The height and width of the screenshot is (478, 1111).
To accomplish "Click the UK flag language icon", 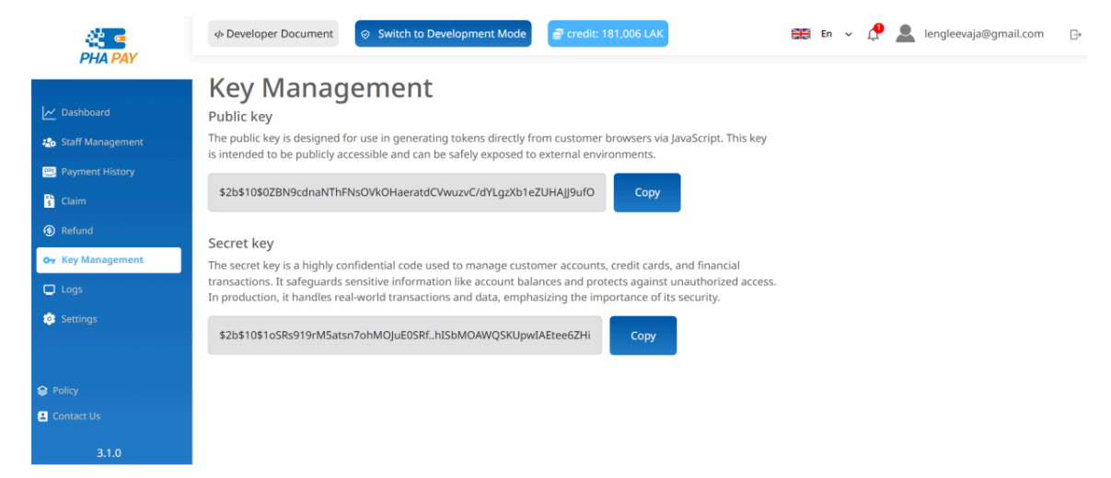I will [801, 34].
